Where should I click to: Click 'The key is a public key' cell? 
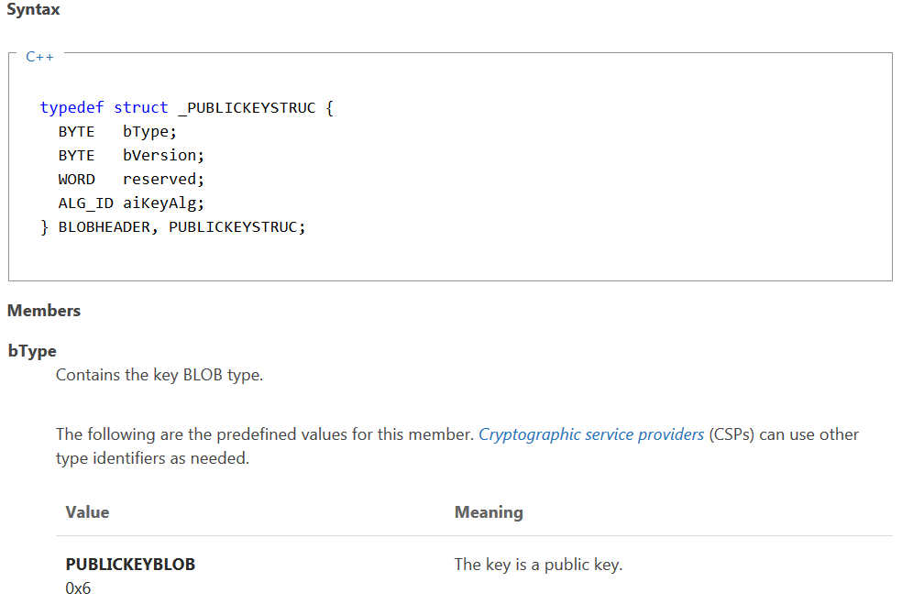pos(538,565)
